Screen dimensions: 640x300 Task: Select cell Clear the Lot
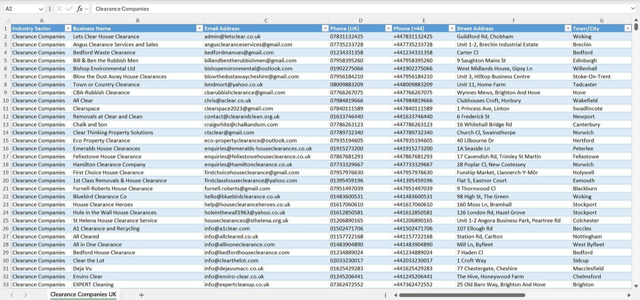[x=138, y=261]
